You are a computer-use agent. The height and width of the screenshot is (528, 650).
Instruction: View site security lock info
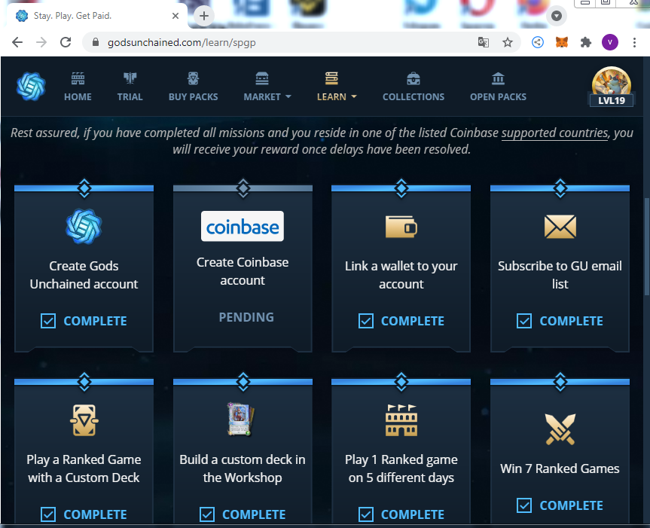click(x=96, y=42)
